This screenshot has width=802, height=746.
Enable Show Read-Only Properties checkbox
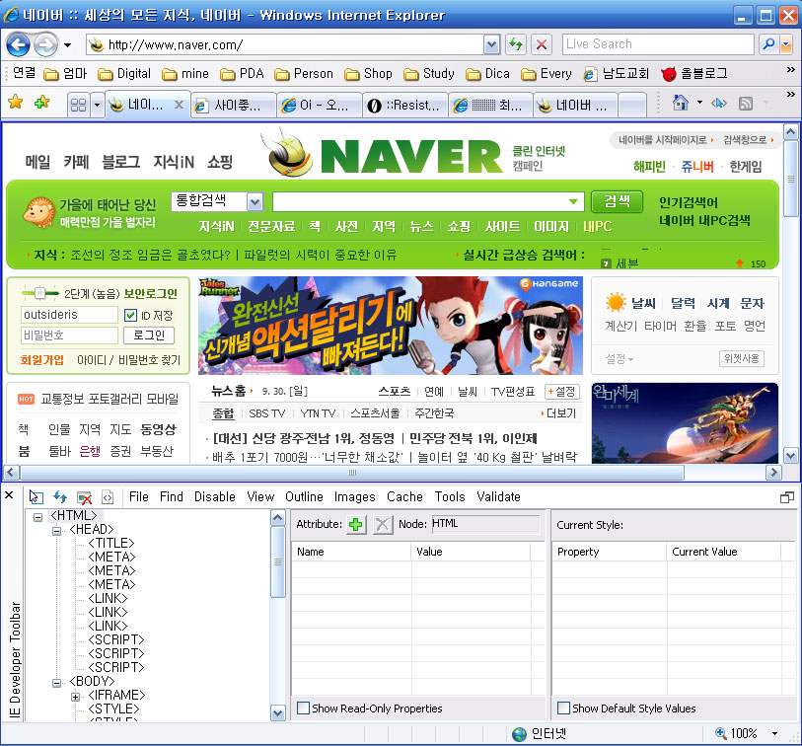tap(303, 709)
